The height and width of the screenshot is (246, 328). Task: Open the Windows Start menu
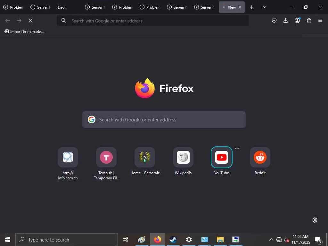[x=8, y=240]
